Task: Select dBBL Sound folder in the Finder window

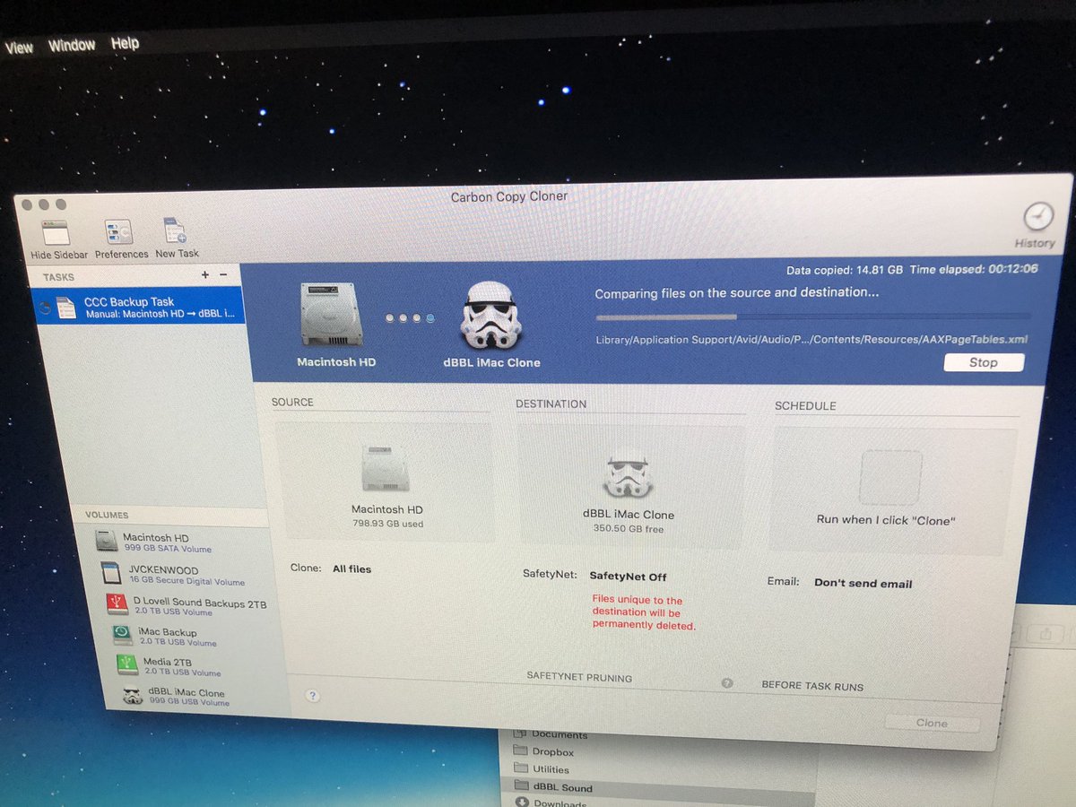Action: (x=562, y=787)
